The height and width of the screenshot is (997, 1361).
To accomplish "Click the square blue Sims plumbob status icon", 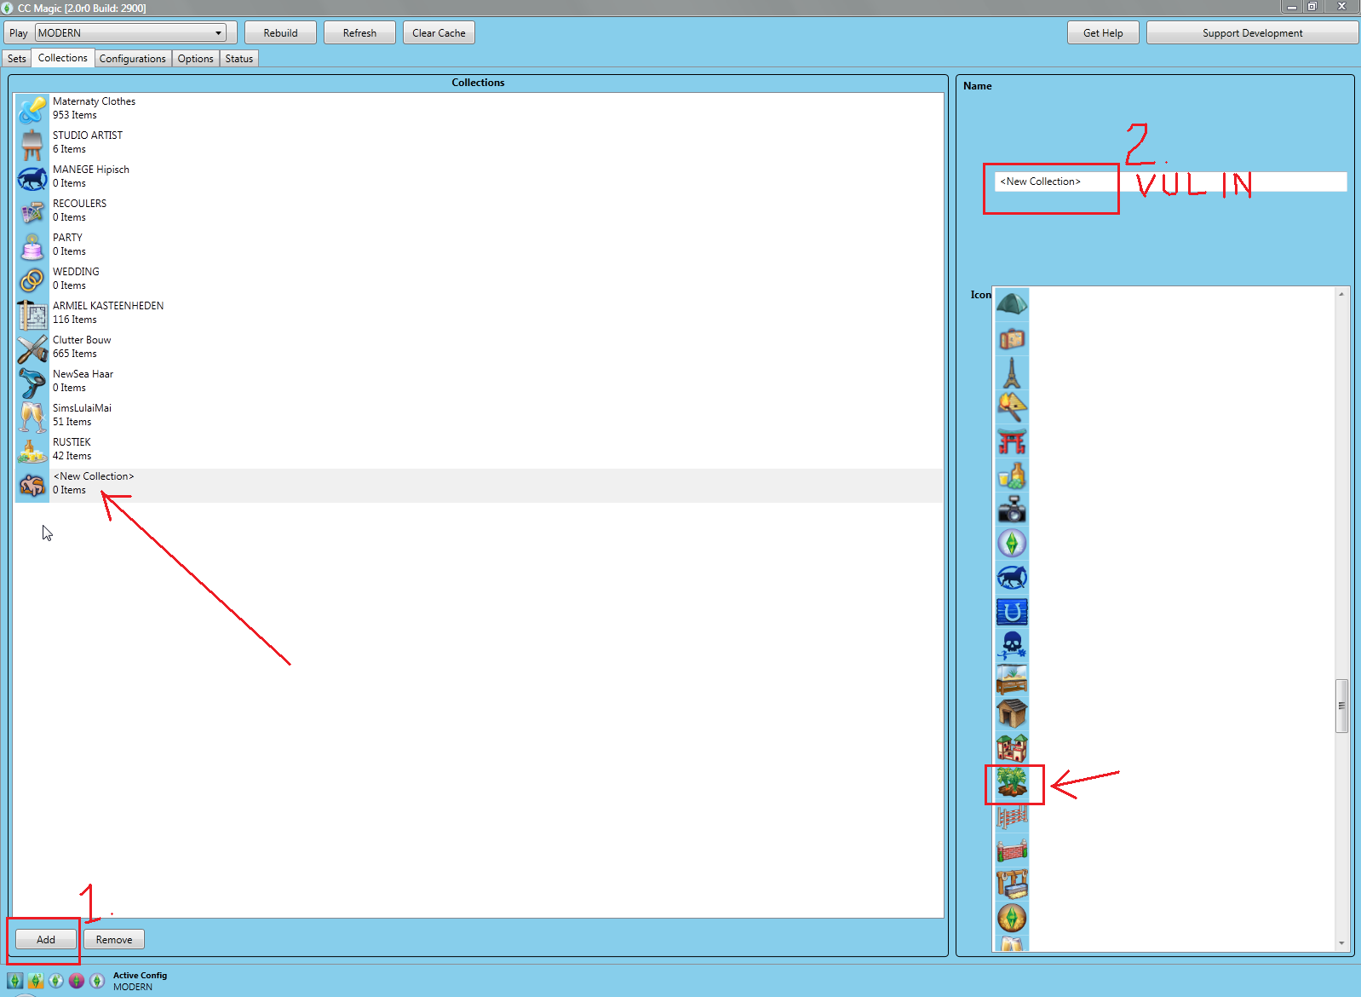I will [15, 981].
